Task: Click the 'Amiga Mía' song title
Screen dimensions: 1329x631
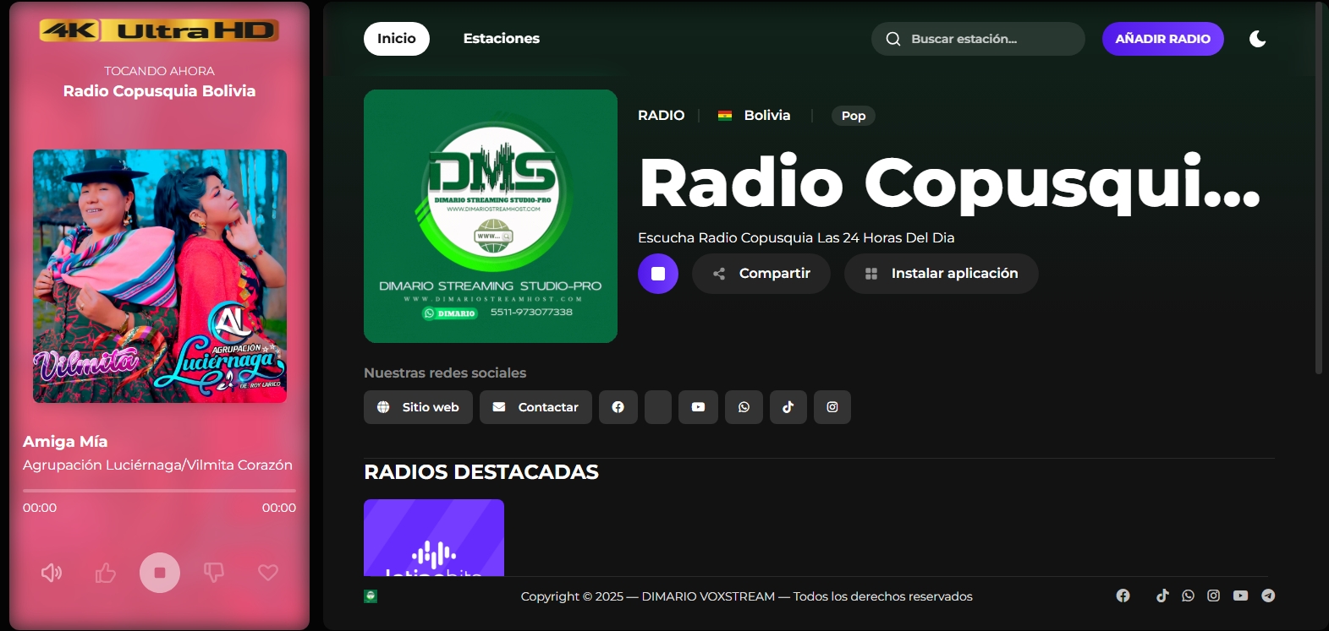Action: click(65, 442)
